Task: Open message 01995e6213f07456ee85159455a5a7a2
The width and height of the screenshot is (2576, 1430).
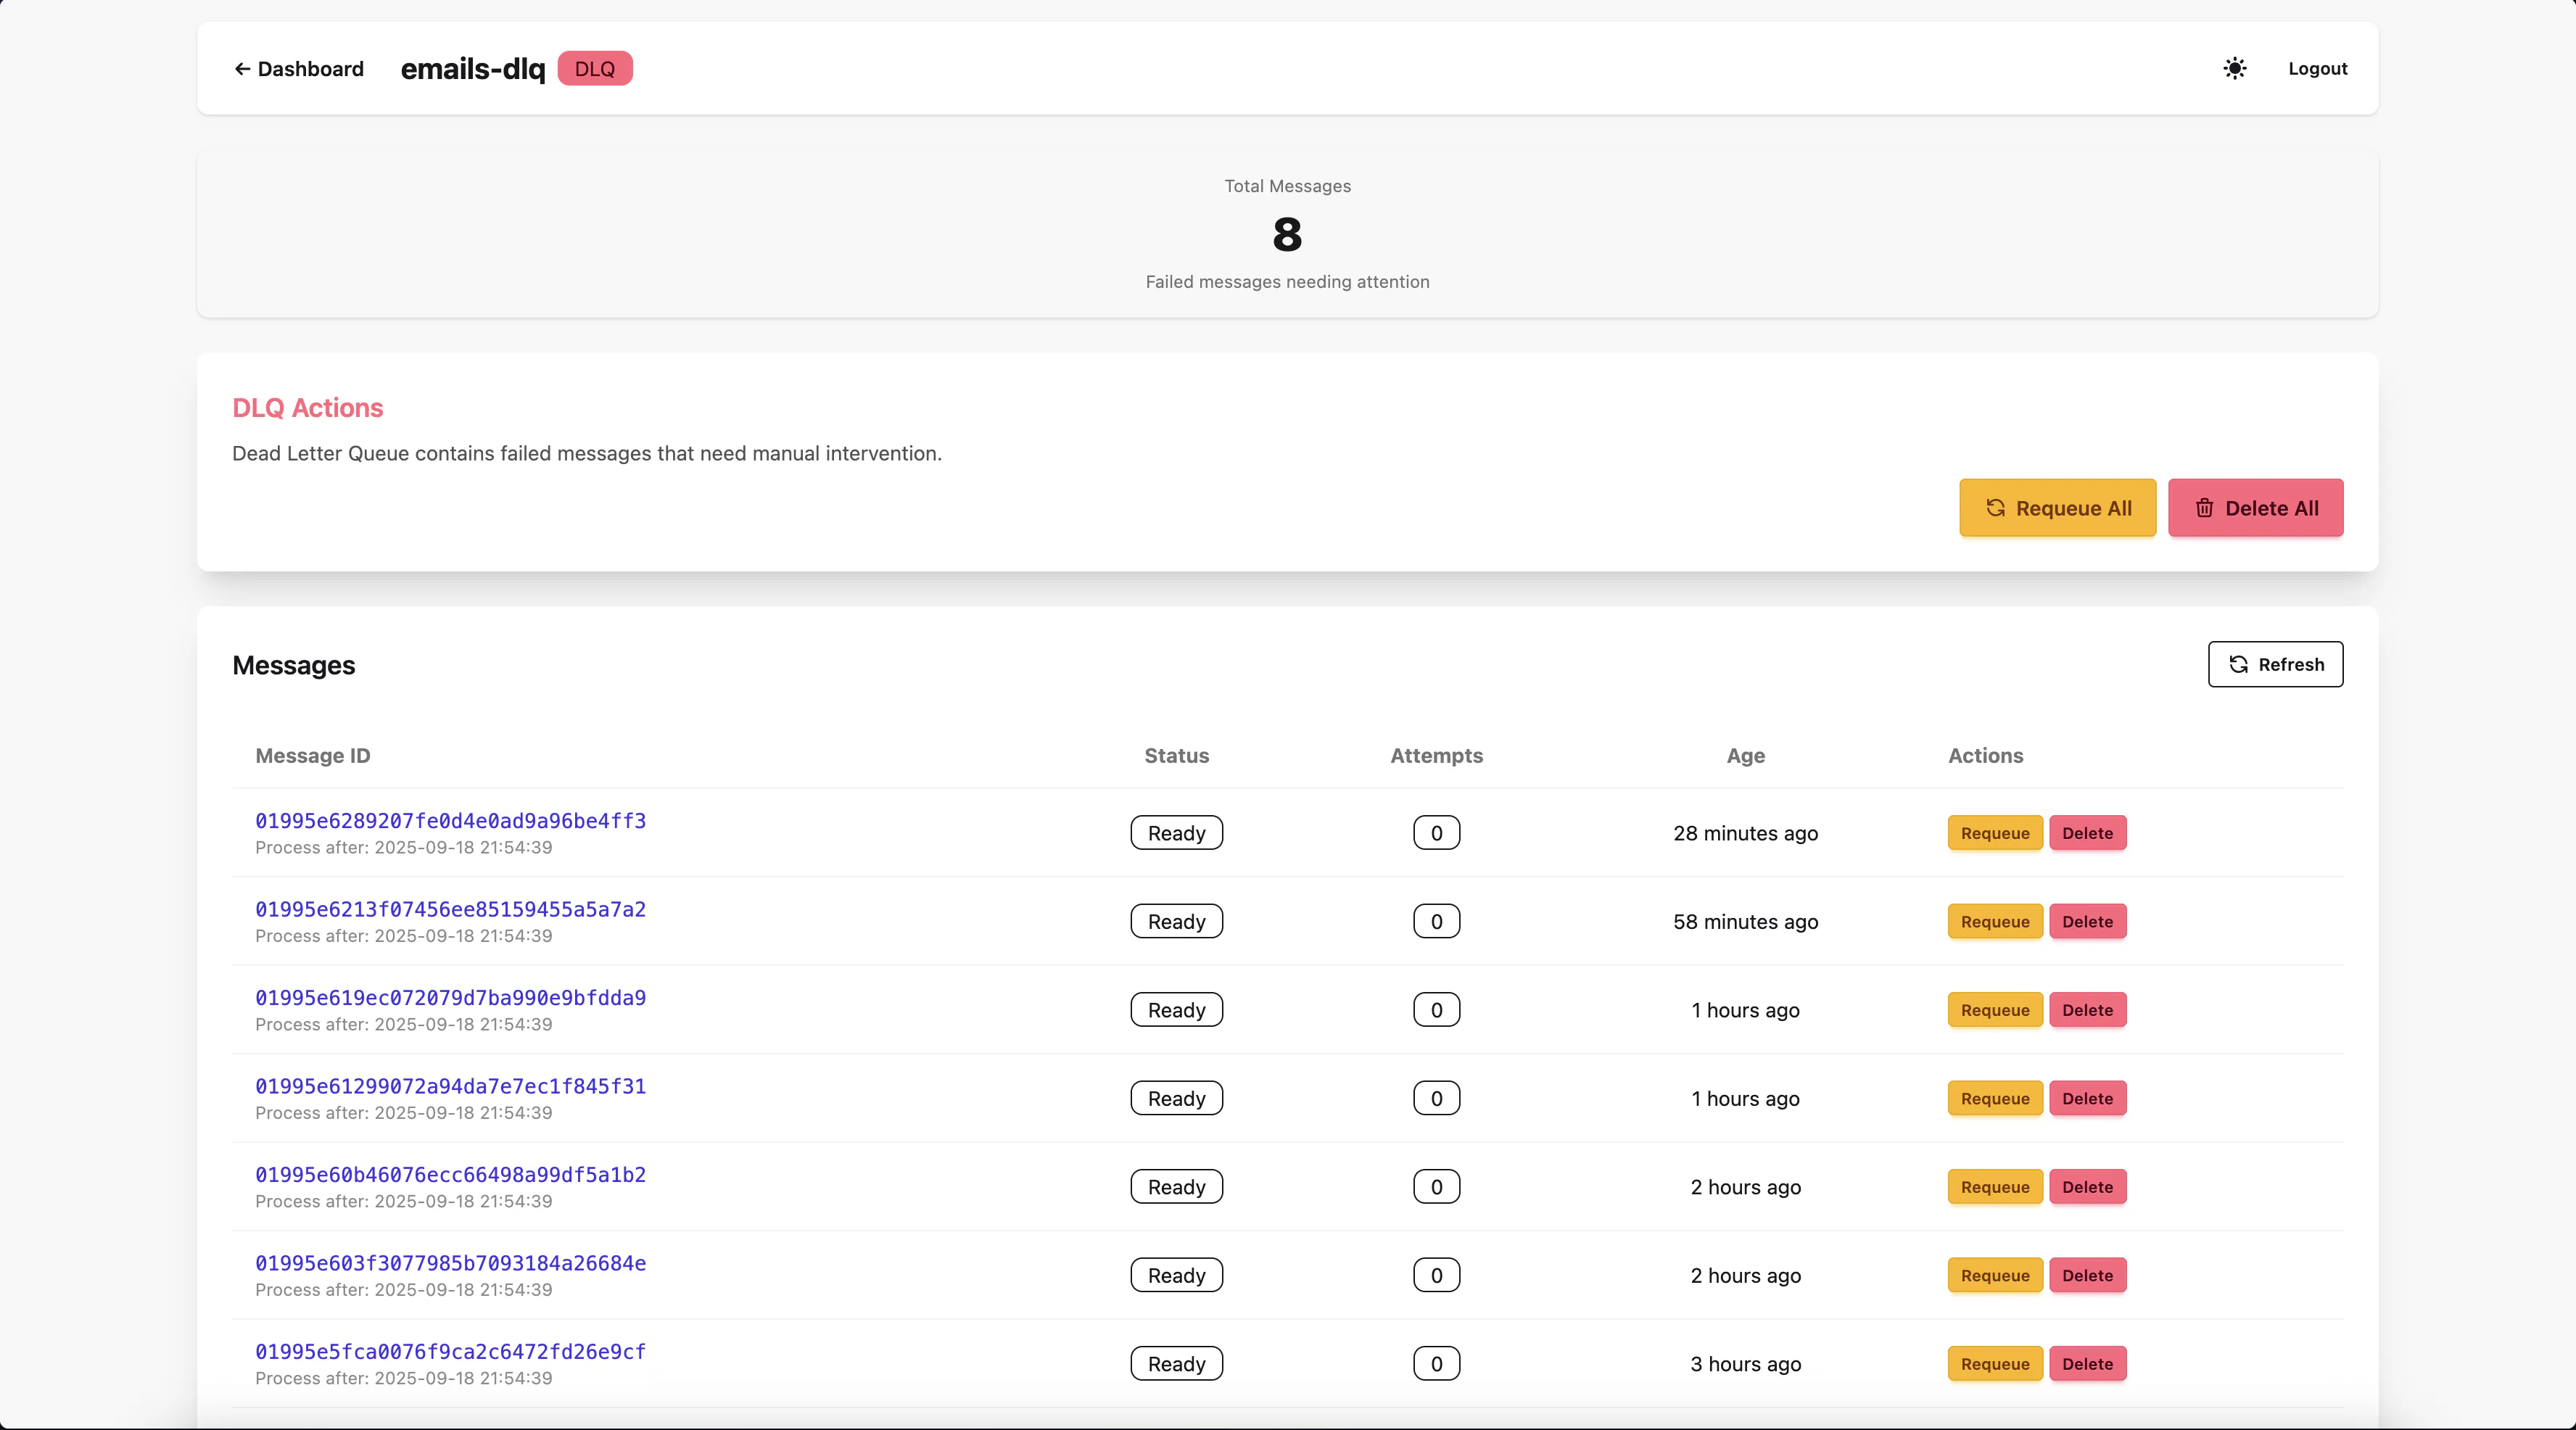Action: pyautogui.click(x=450, y=909)
